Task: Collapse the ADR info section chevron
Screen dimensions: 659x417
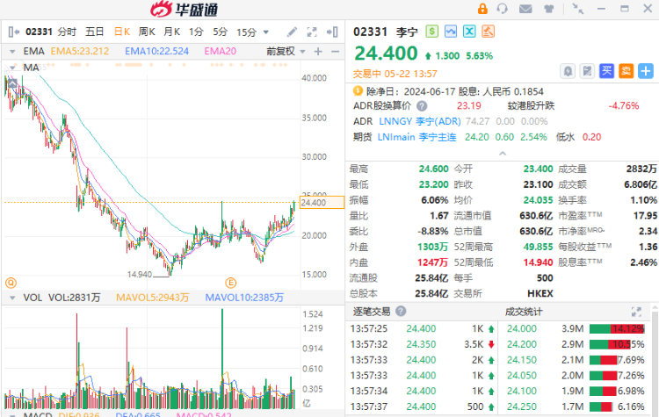Action: point(503,154)
